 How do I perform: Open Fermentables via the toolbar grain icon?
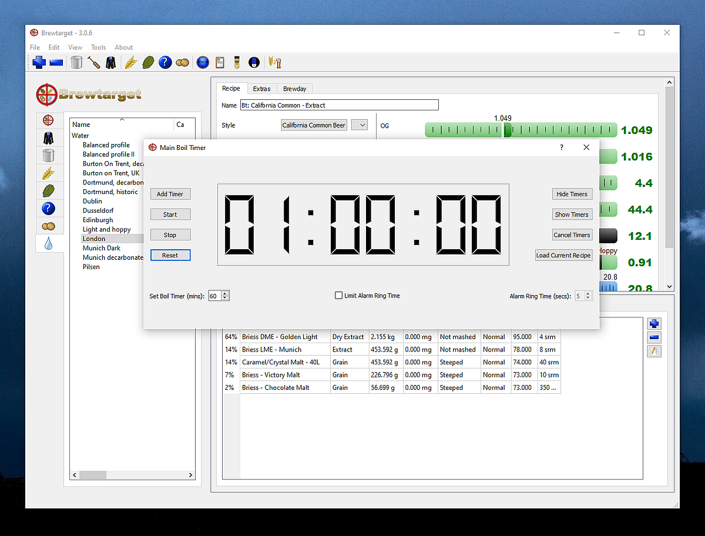[130, 62]
